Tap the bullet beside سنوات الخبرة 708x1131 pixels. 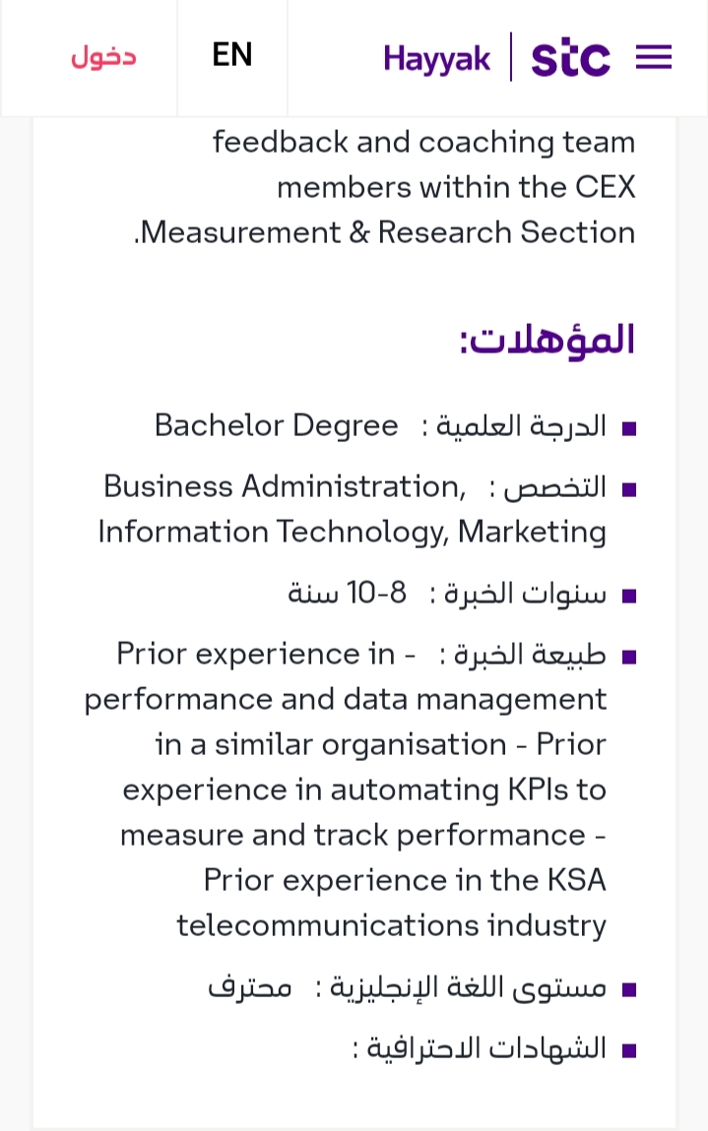(x=629, y=597)
